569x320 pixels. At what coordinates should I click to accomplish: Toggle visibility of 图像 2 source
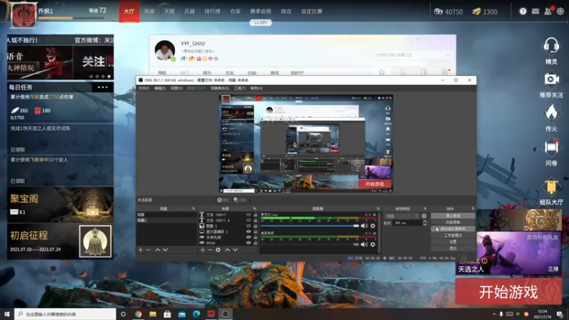point(248,226)
